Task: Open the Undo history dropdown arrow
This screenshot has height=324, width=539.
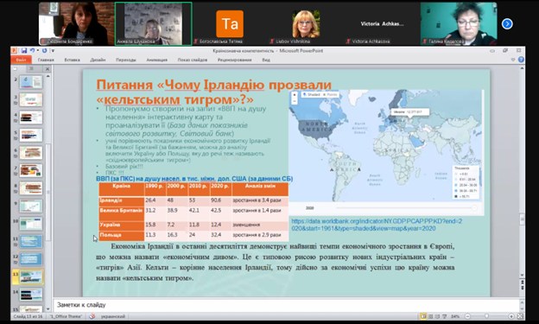Action: [38, 51]
